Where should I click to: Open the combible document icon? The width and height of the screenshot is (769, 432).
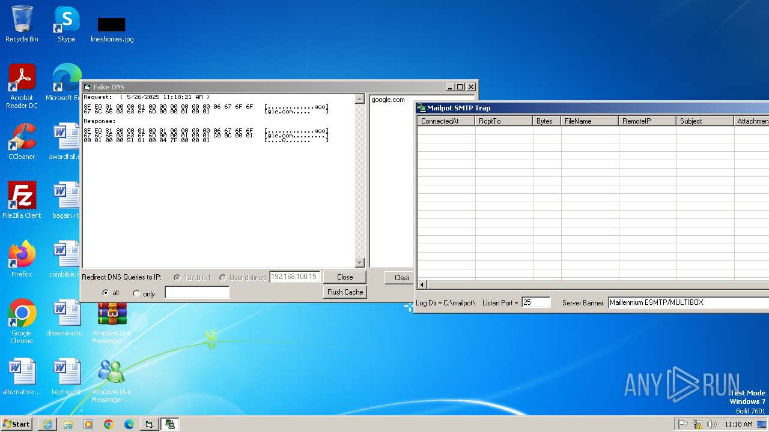point(65,259)
